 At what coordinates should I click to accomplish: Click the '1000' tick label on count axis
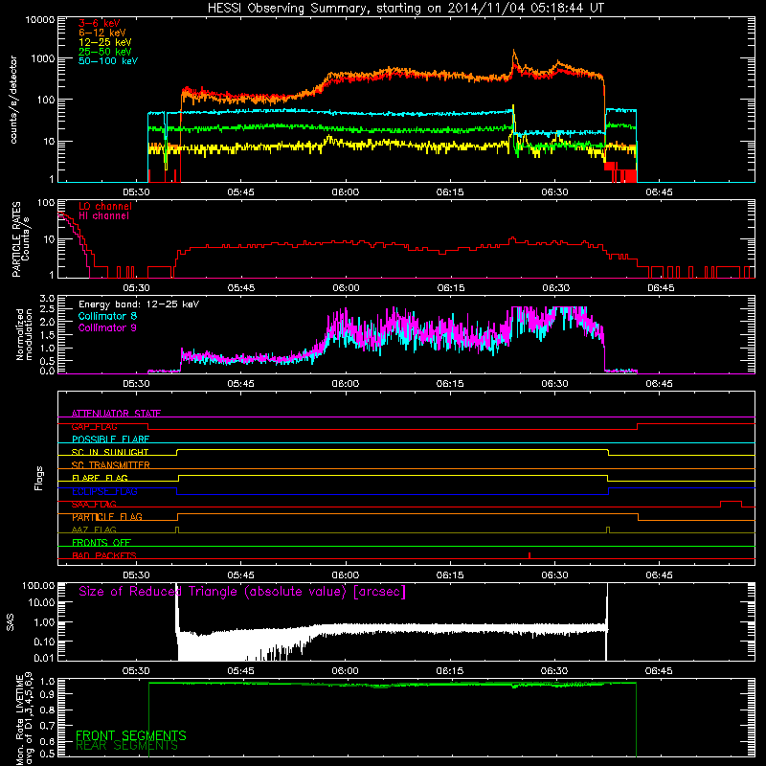43,58
